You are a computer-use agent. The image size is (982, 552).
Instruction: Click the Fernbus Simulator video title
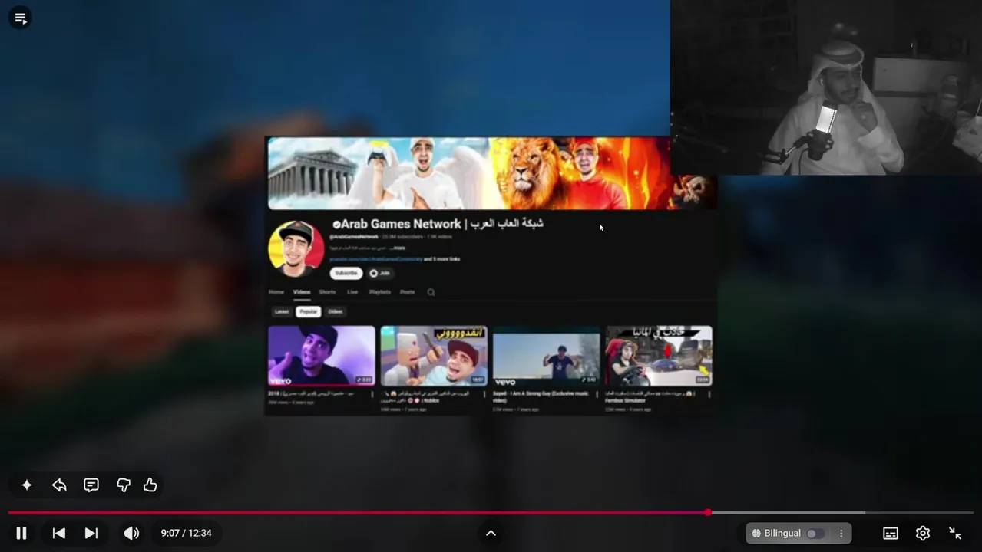[650, 396]
